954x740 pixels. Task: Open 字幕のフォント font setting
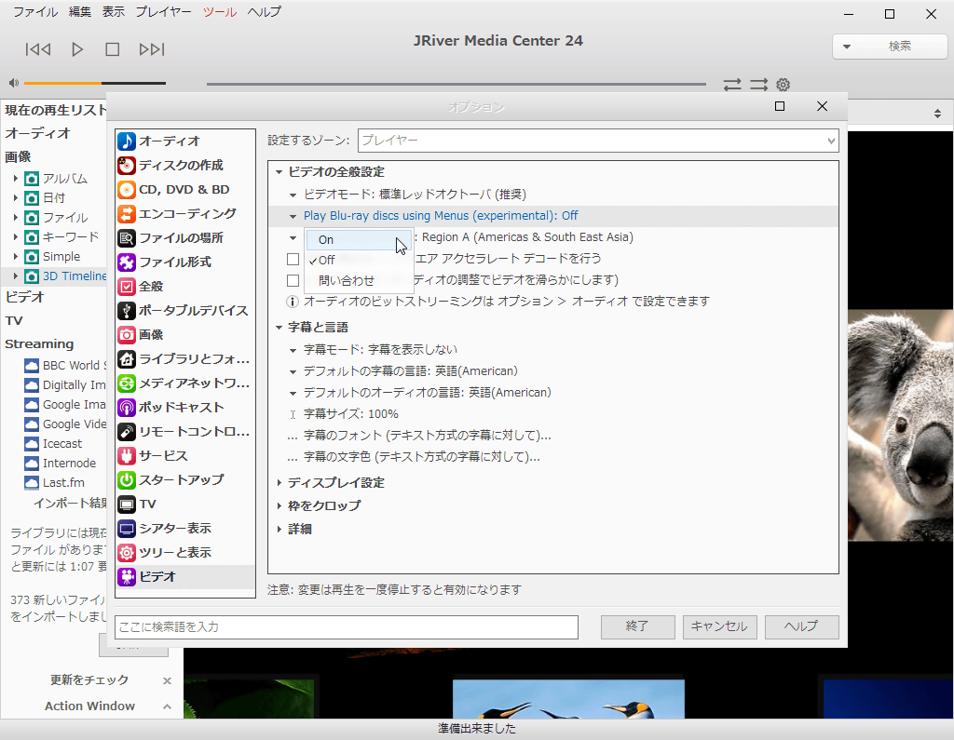pos(427,436)
